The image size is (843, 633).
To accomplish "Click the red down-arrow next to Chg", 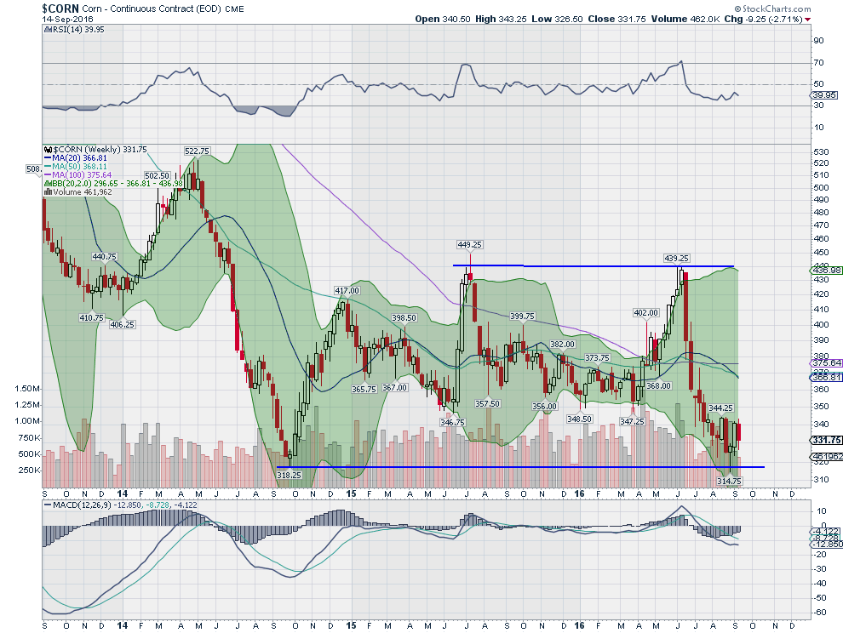I will click(808, 20).
